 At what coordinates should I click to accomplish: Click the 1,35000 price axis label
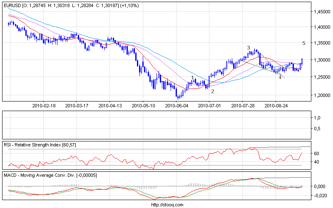pos(322,43)
